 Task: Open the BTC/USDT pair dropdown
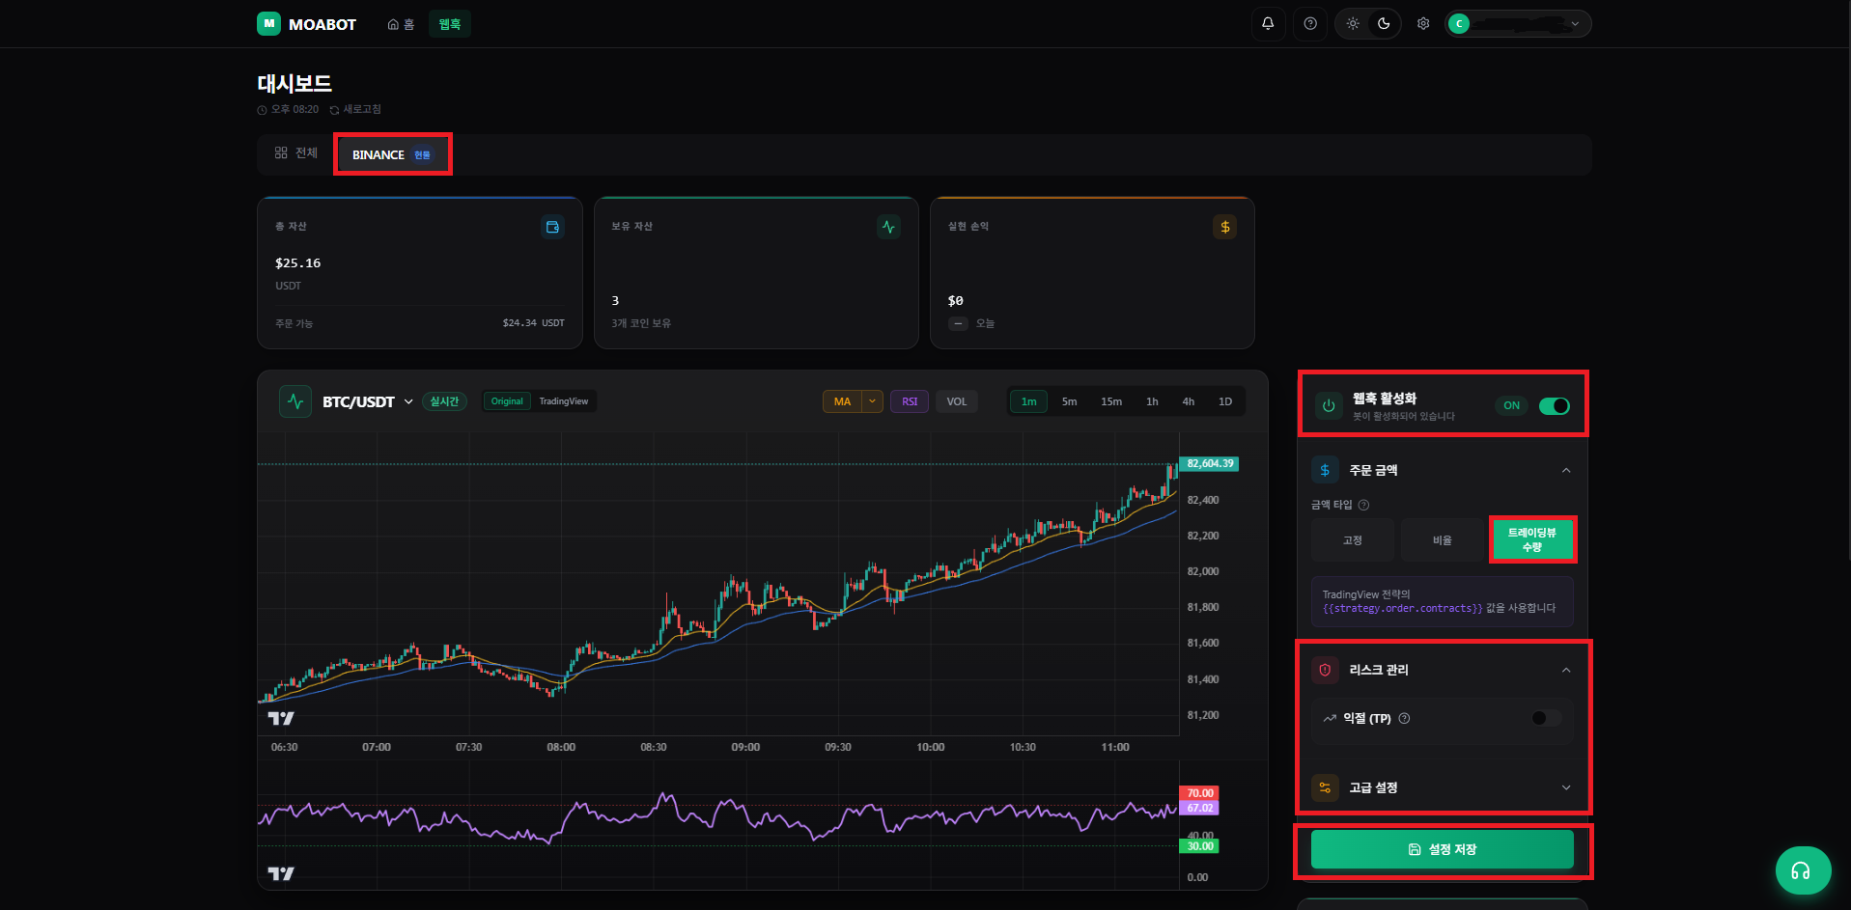pyautogui.click(x=367, y=401)
